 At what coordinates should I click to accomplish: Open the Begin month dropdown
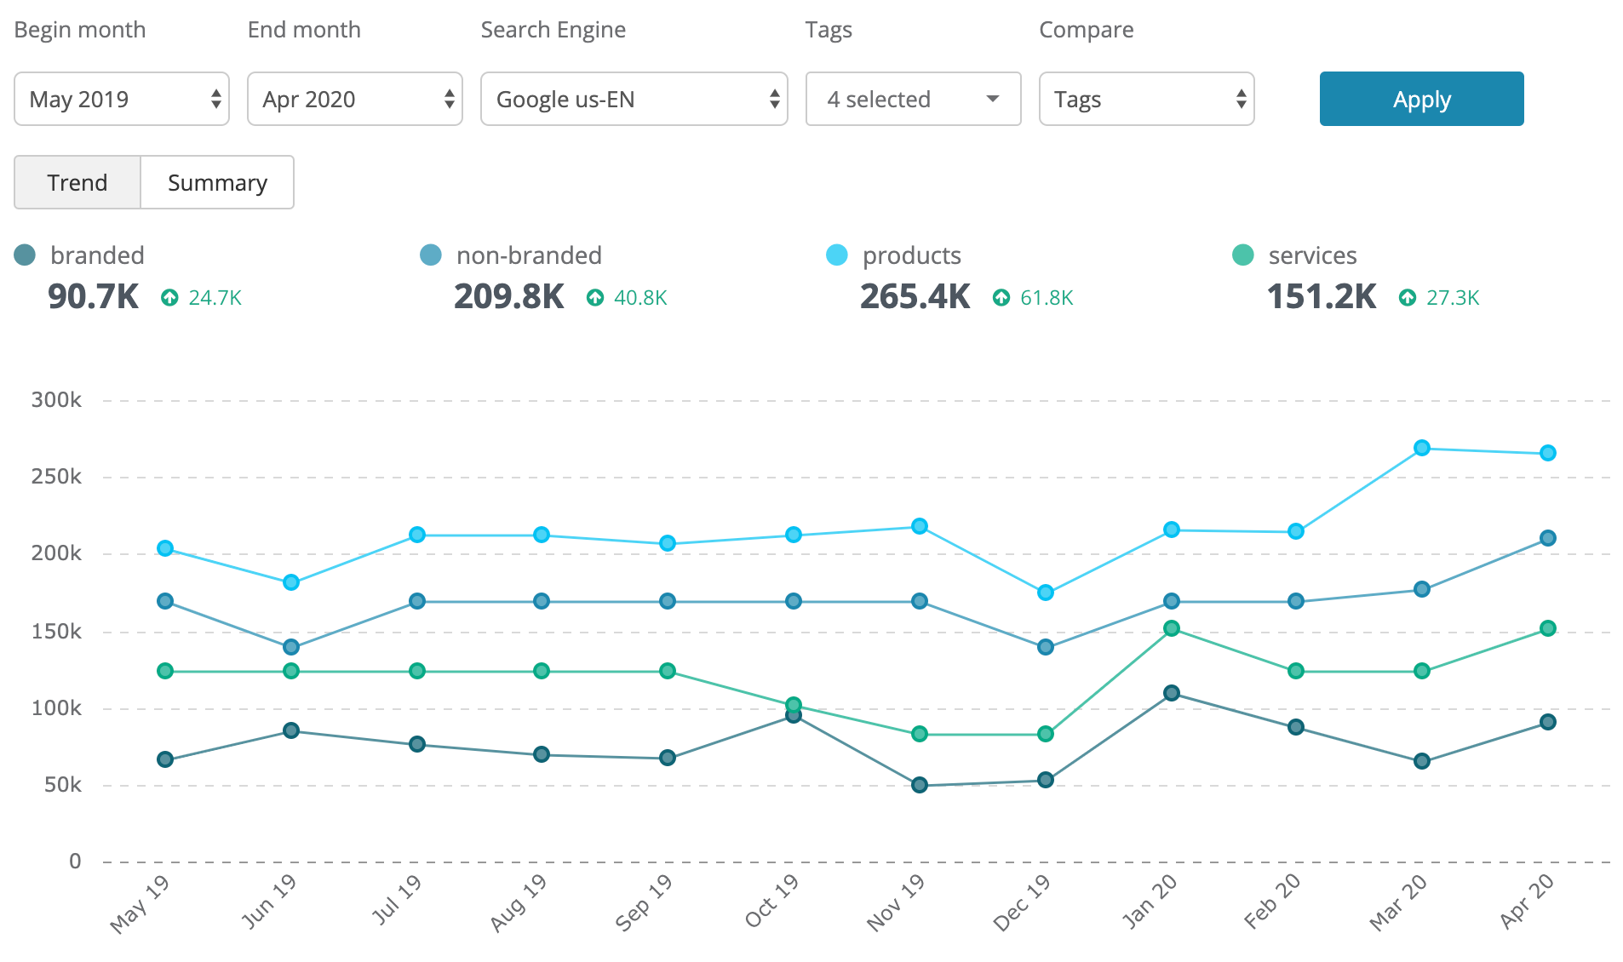coord(121,99)
